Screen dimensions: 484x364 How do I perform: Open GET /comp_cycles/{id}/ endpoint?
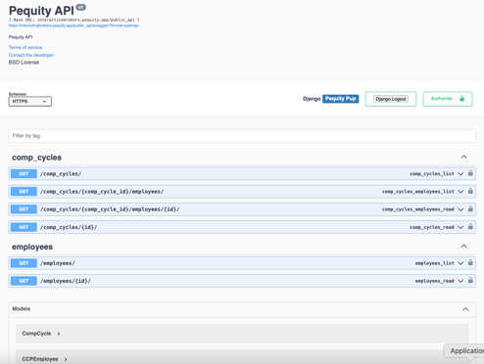point(242,227)
